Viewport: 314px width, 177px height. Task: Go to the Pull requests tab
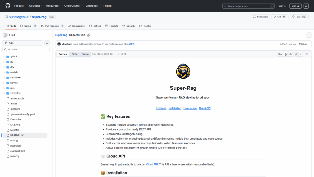(52, 26)
